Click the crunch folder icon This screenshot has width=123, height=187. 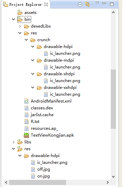pyautogui.click(x=33, y=40)
